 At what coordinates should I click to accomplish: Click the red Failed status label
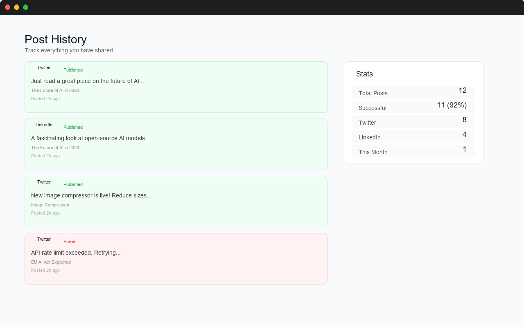(69, 242)
